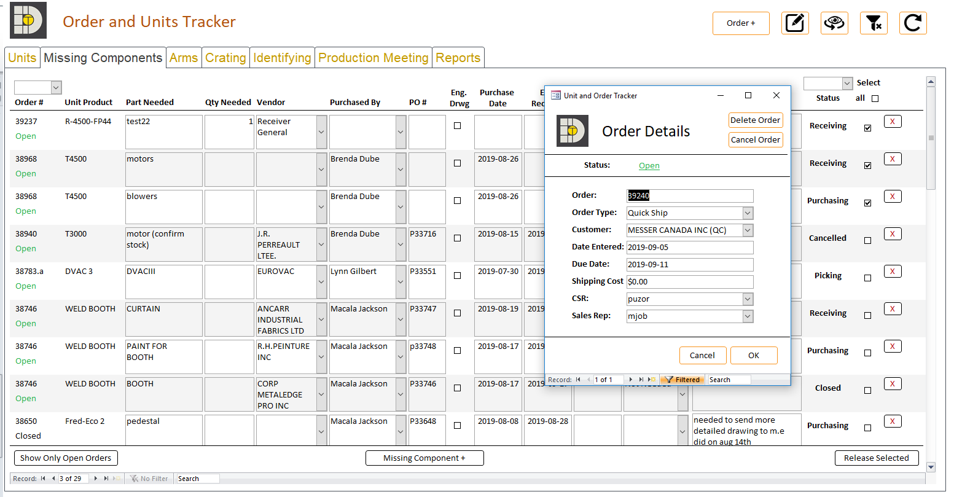This screenshot has width=954, height=497.
Task: Open Purchased By dropdown for Brenda Dube motors row
Action: coord(401,170)
